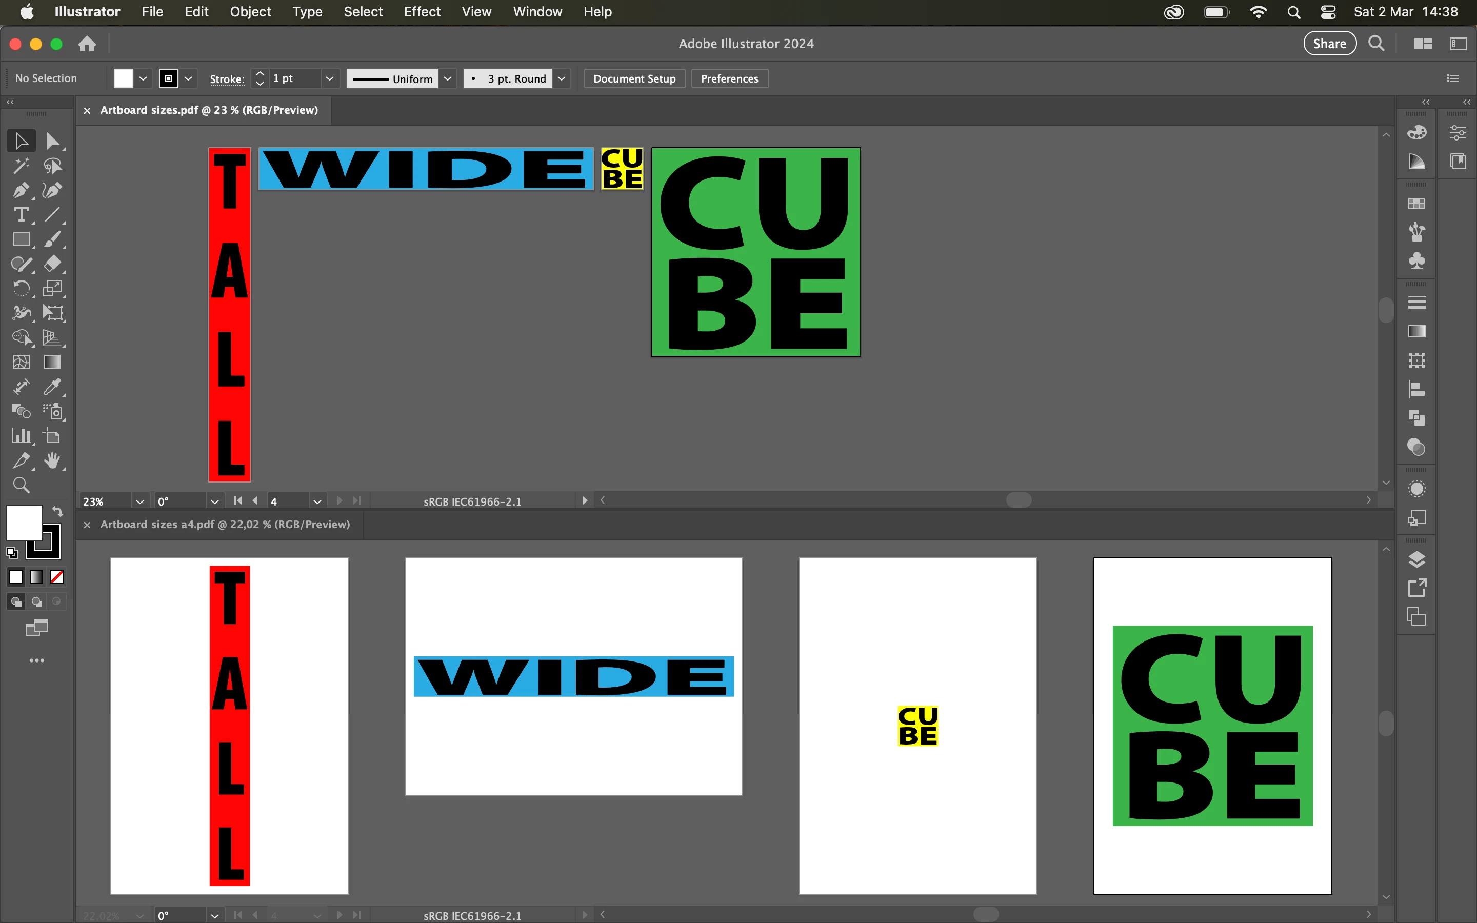Screen dimensions: 1477x923
Task: Open the Layers panel icon
Action: (x=1416, y=559)
